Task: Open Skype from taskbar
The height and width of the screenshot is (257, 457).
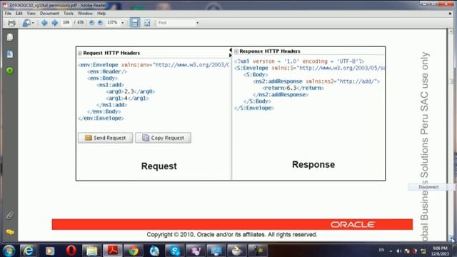Action: pyautogui.click(x=174, y=251)
